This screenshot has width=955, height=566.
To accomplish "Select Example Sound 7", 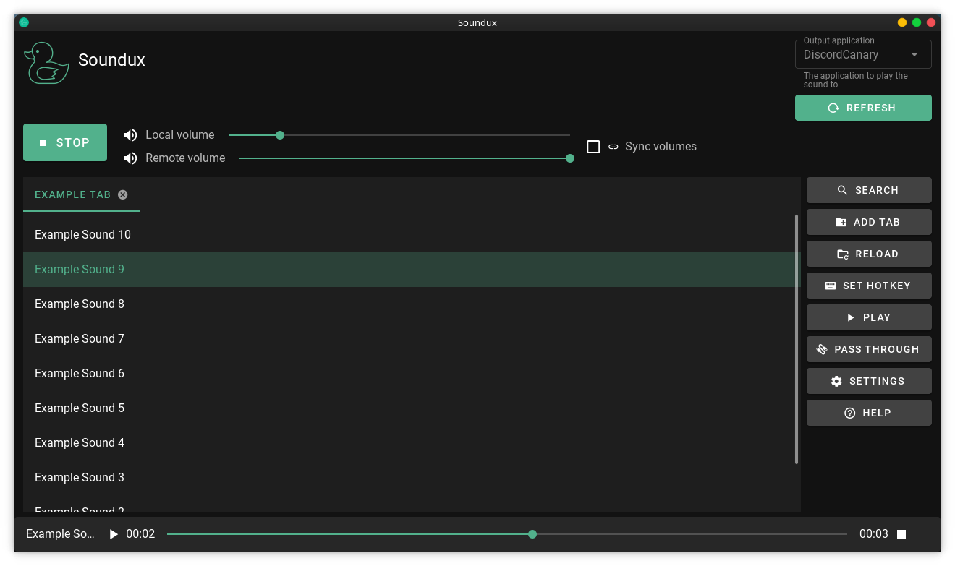I will 412,339.
